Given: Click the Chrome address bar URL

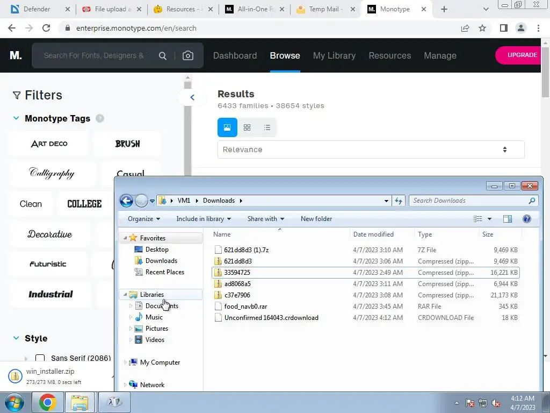Looking at the screenshot, I should [x=136, y=28].
